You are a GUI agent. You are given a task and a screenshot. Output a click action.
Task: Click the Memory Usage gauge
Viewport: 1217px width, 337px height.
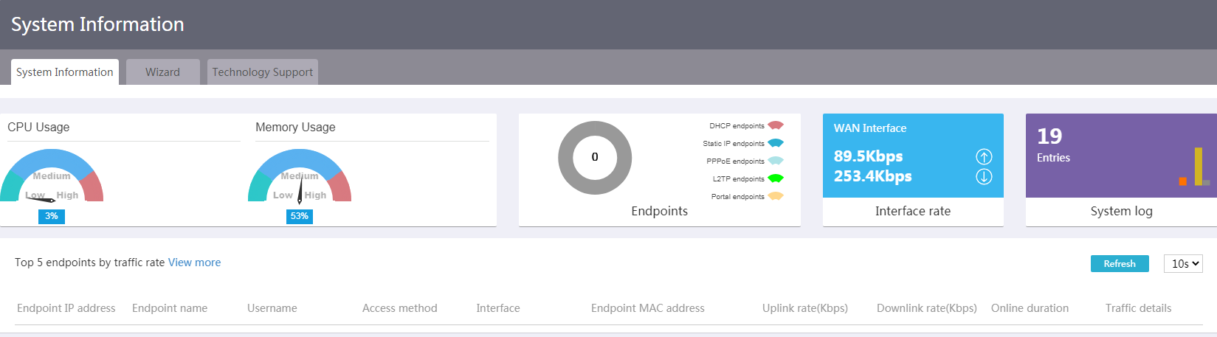click(x=300, y=176)
